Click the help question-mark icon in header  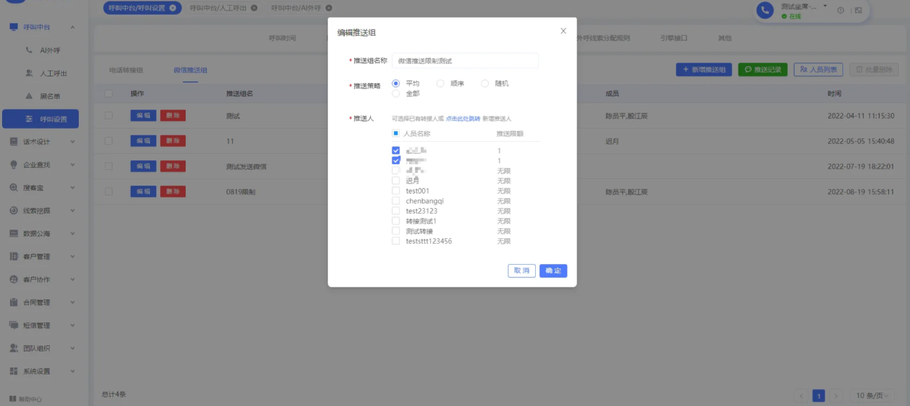pyautogui.click(x=840, y=10)
